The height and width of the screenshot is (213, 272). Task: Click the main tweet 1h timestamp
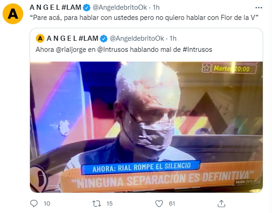(x=156, y=7)
